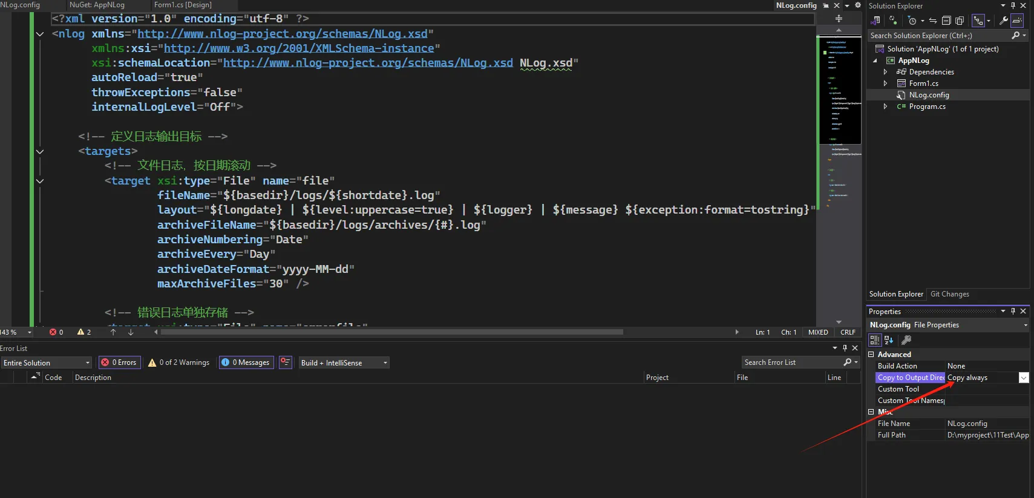Open Property Pages wrench in Properties
Screen dimensions: 1034x498
[x=906, y=340]
